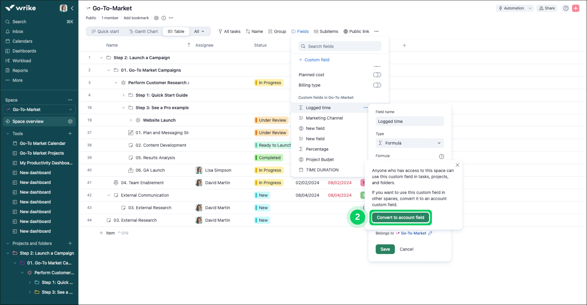Collapse the Step 2: Launch a Campaign row
Viewport: 587px width, 305px height.
click(101, 58)
